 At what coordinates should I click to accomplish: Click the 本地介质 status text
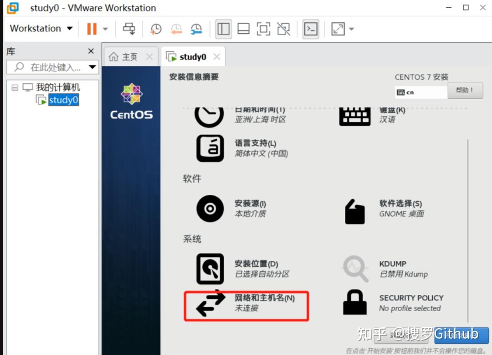[251, 214]
